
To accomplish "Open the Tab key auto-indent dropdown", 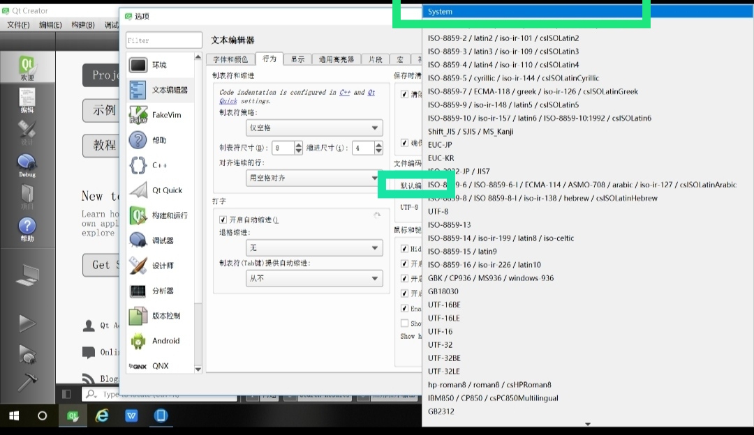I will [314, 278].
